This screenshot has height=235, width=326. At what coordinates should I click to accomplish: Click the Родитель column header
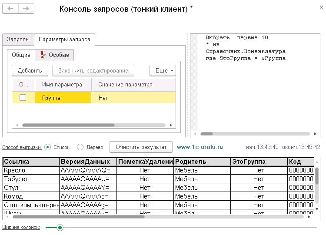pyautogui.click(x=202, y=162)
